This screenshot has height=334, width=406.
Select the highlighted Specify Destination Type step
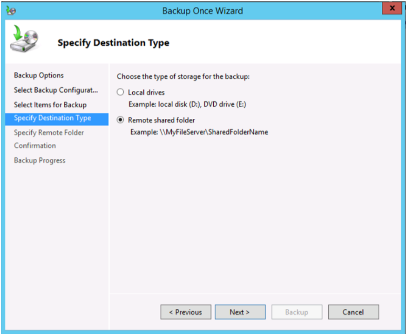[52, 118]
